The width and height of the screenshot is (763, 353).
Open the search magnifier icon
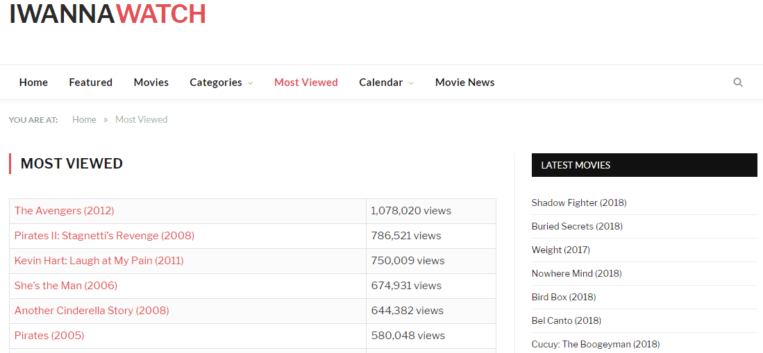738,82
